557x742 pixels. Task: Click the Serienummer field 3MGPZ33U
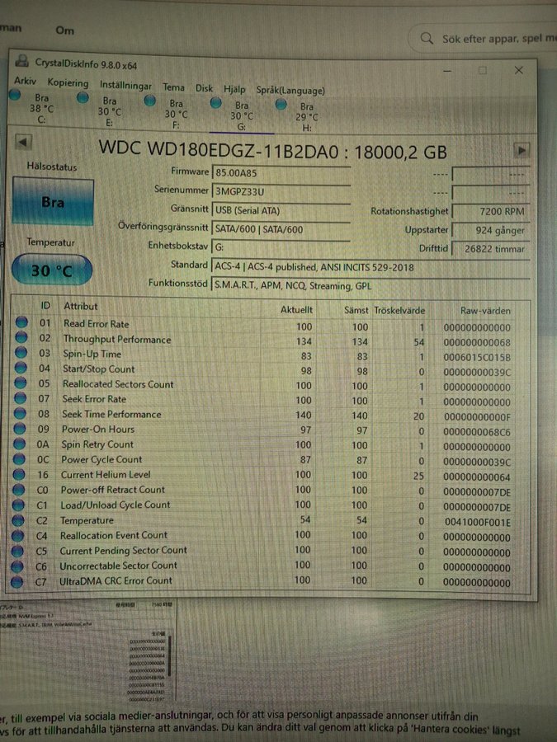(x=281, y=191)
